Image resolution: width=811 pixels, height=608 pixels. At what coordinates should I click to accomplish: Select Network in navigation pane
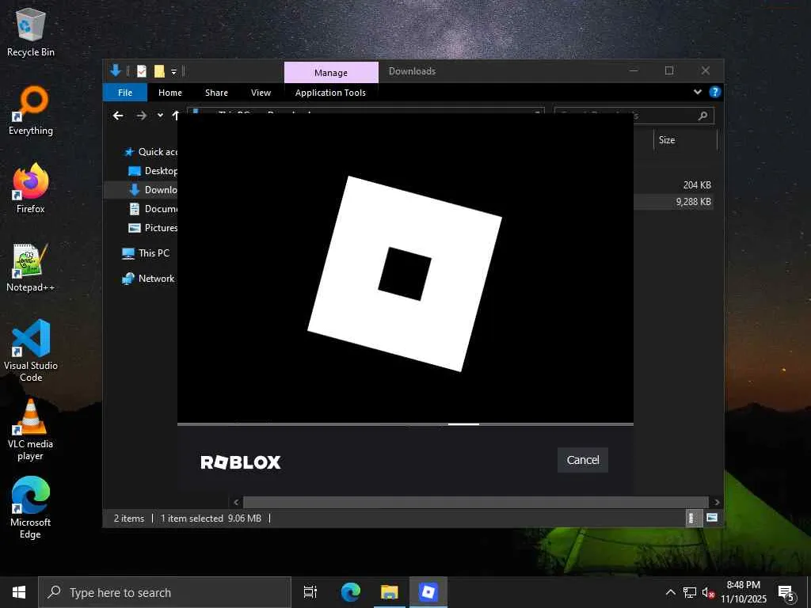point(148,278)
